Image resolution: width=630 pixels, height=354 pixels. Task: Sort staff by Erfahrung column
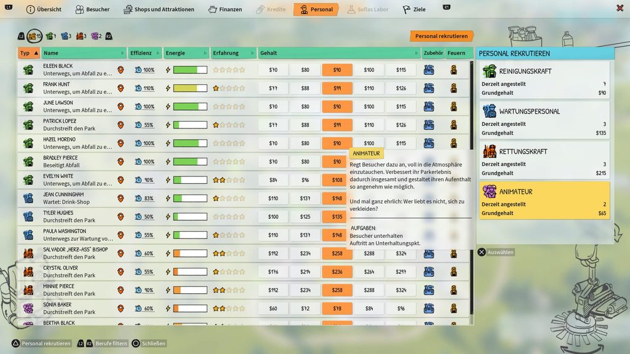pyautogui.click(x=233, y=53)
